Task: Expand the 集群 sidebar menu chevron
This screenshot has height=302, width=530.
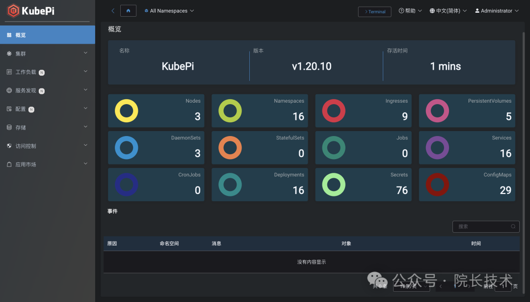Action: click(85, 53)
